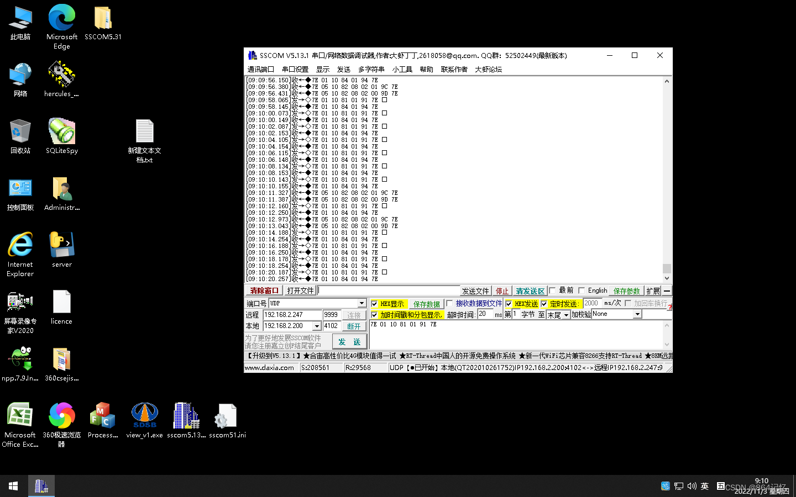Click the receive log scrollbar up arrow
This screenshot has height=497, width=796.
pos(667,81)
